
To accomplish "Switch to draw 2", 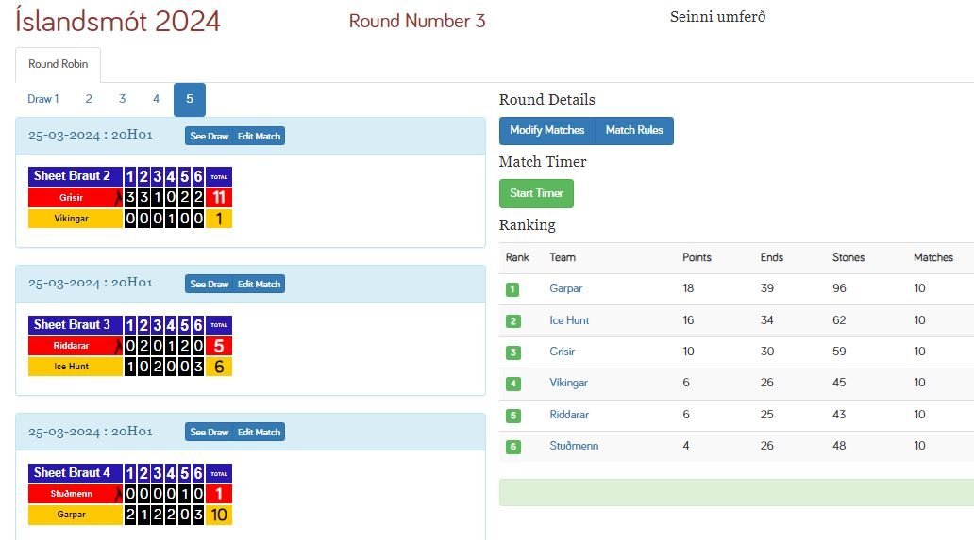I will click(89, 99).
